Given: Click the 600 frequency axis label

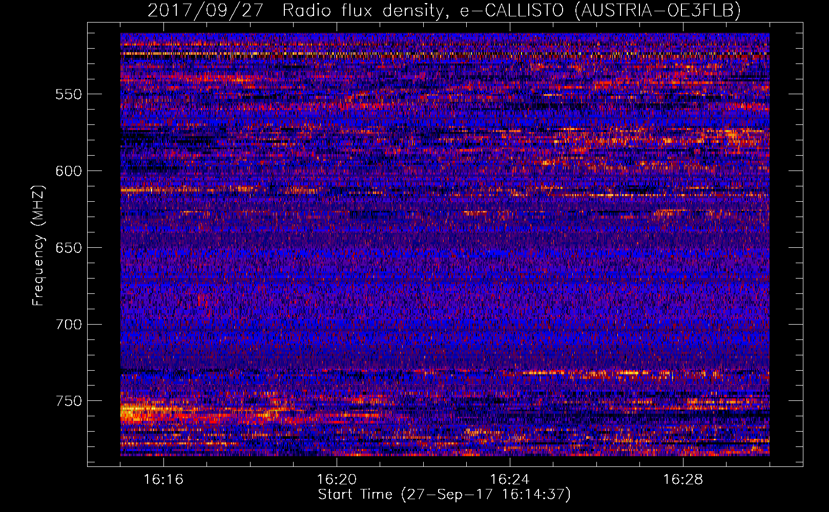Looking at the screenshot, I should click(x=69, y=171).
